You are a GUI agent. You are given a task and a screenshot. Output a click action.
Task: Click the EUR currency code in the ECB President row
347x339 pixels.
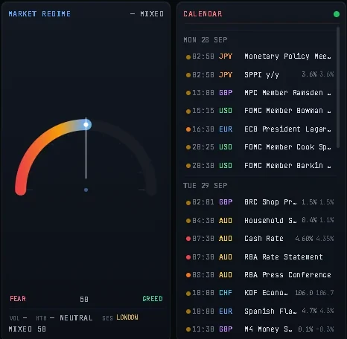(x=226, y=129)
